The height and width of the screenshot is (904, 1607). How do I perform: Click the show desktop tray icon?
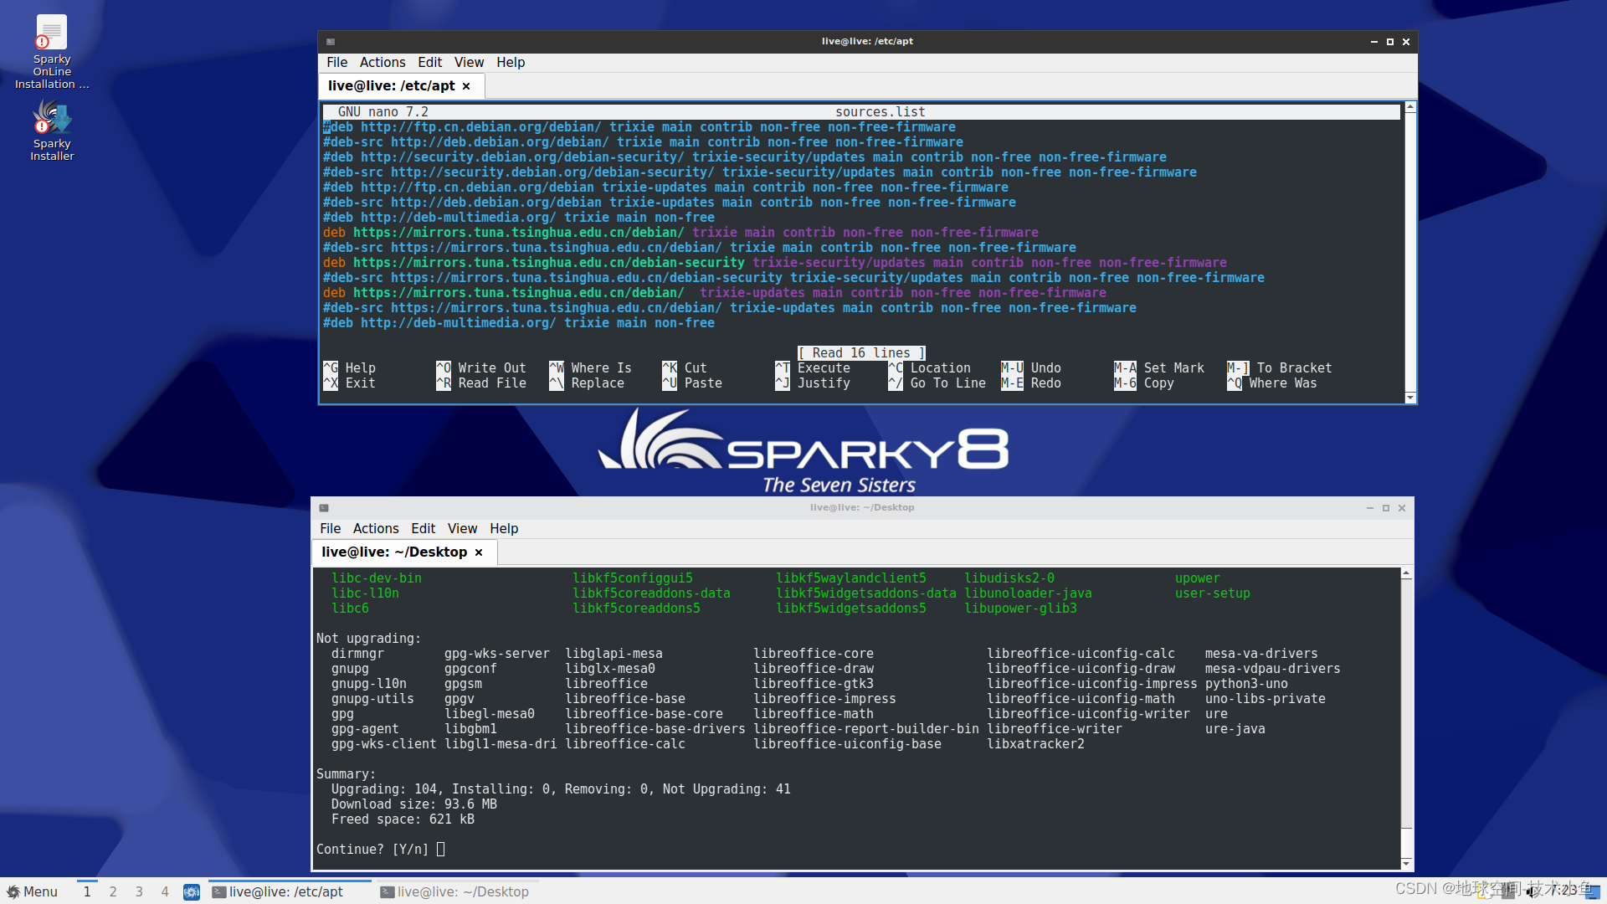pyautogui.click(x=1593, y=891)
